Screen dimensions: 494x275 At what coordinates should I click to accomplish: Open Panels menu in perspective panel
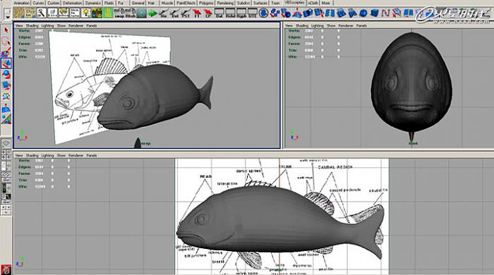(x=91, y=25)
